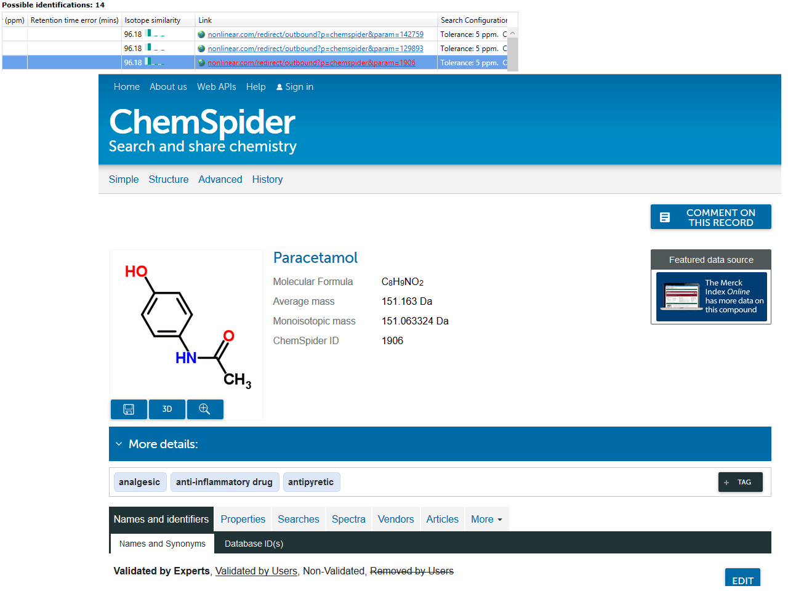Click monoisotopic mass 151.063324 Da
Image resolution: width=788 pixels, height=591 pixels.
[415, 321]
